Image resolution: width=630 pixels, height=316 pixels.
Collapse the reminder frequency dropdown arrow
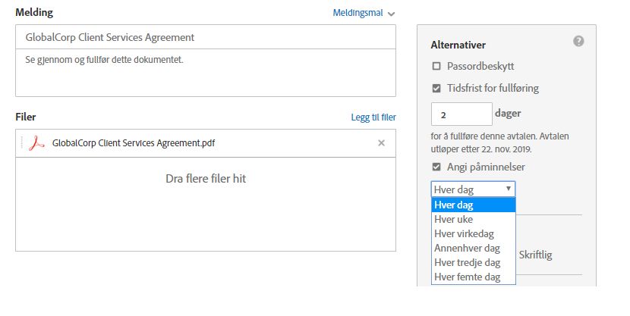point(509,189)
